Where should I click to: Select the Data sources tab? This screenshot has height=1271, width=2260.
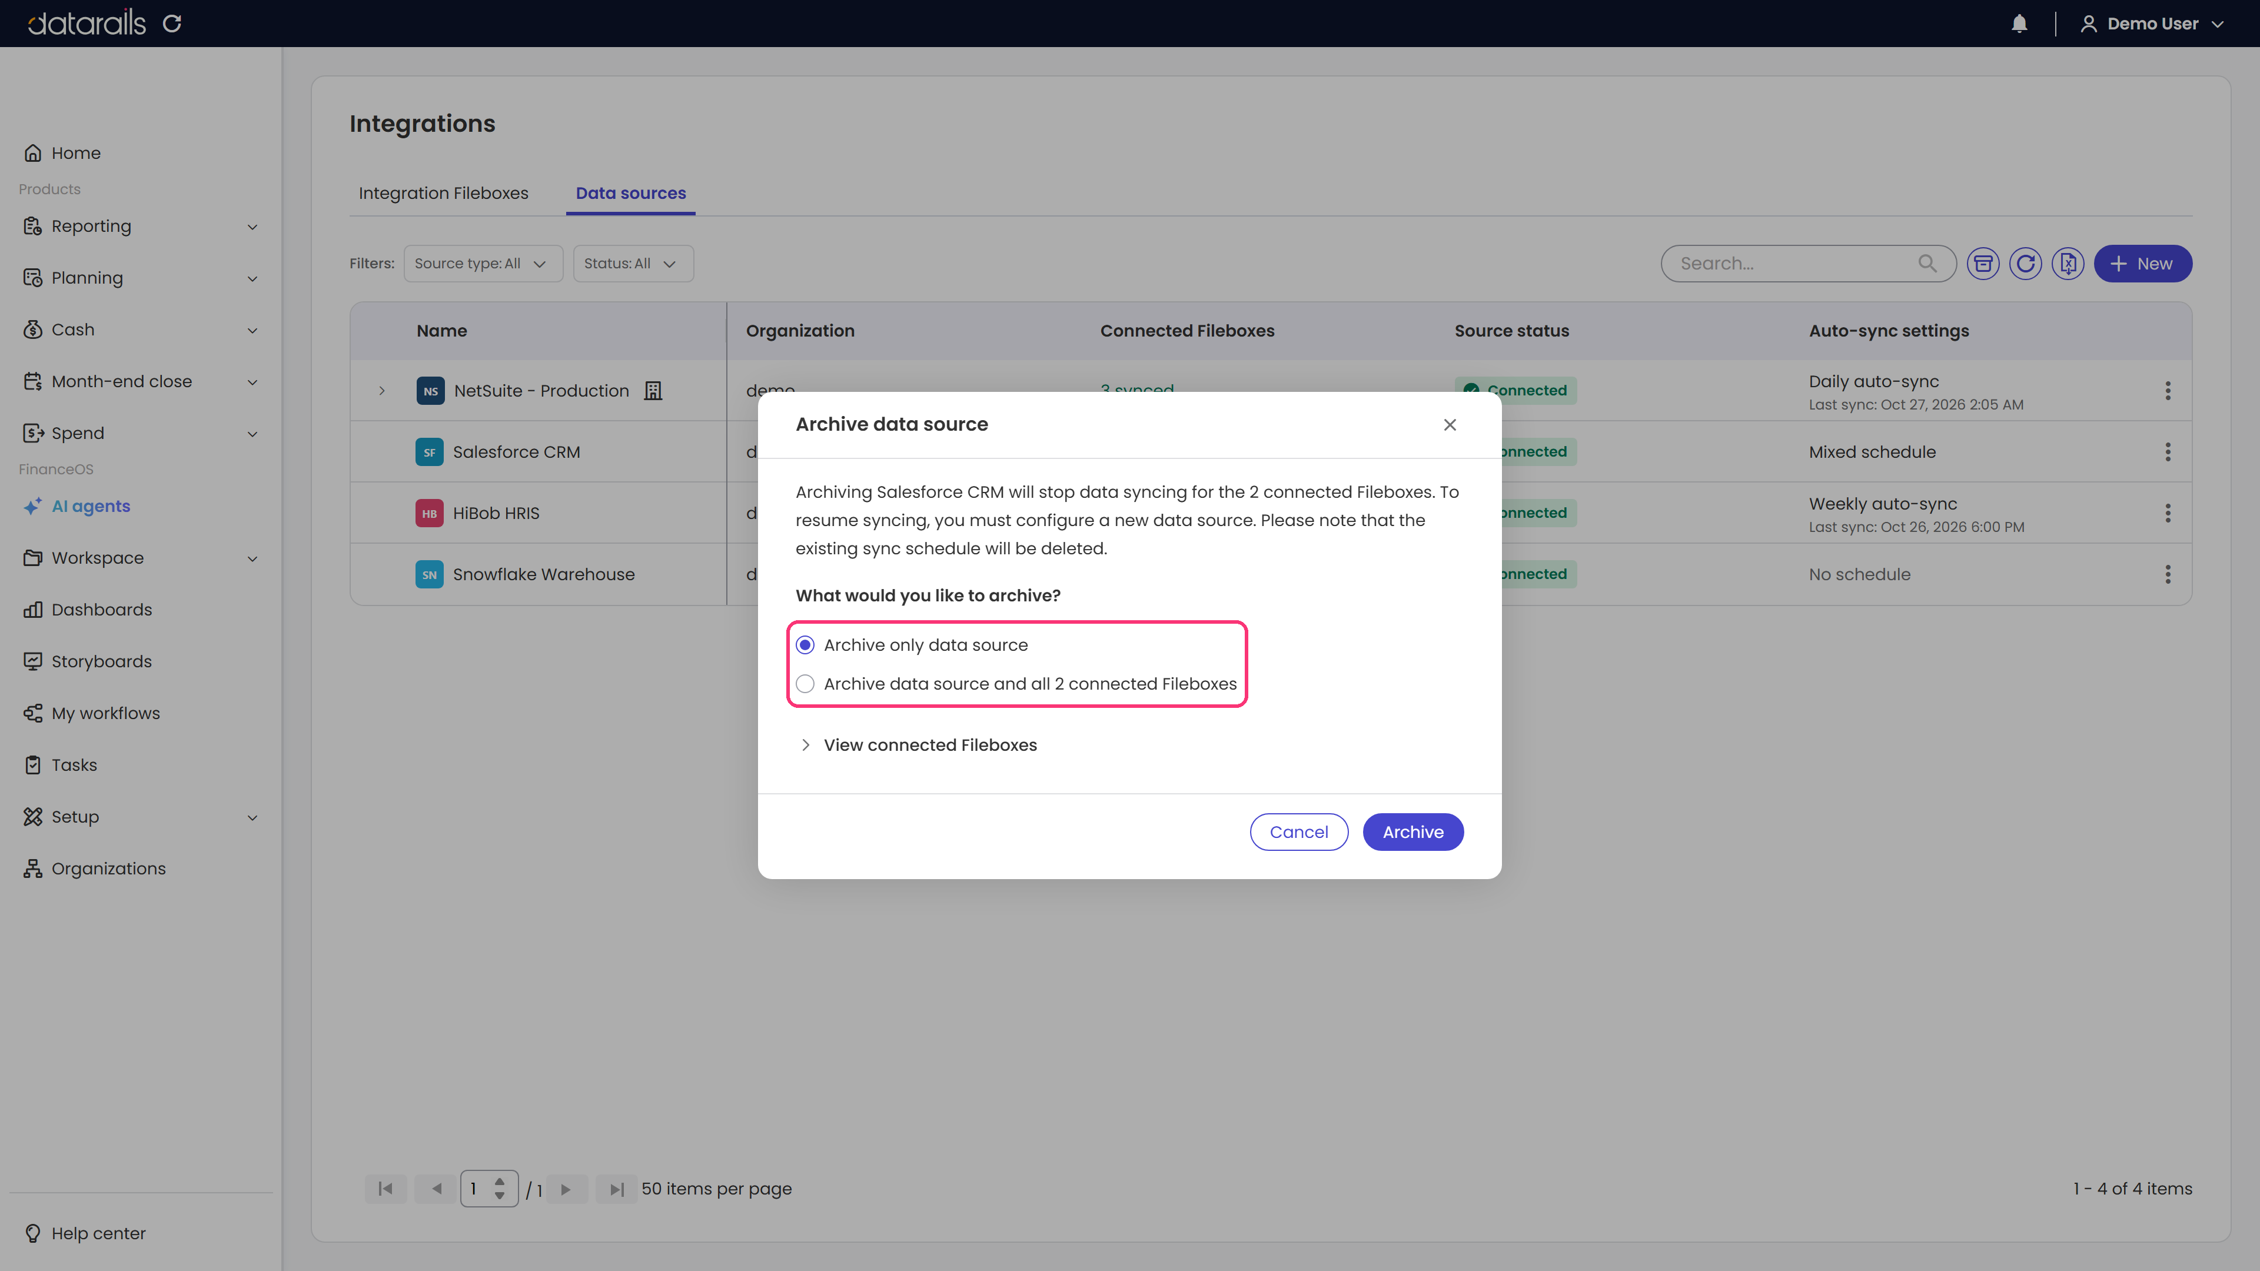[x=631, y=193]
